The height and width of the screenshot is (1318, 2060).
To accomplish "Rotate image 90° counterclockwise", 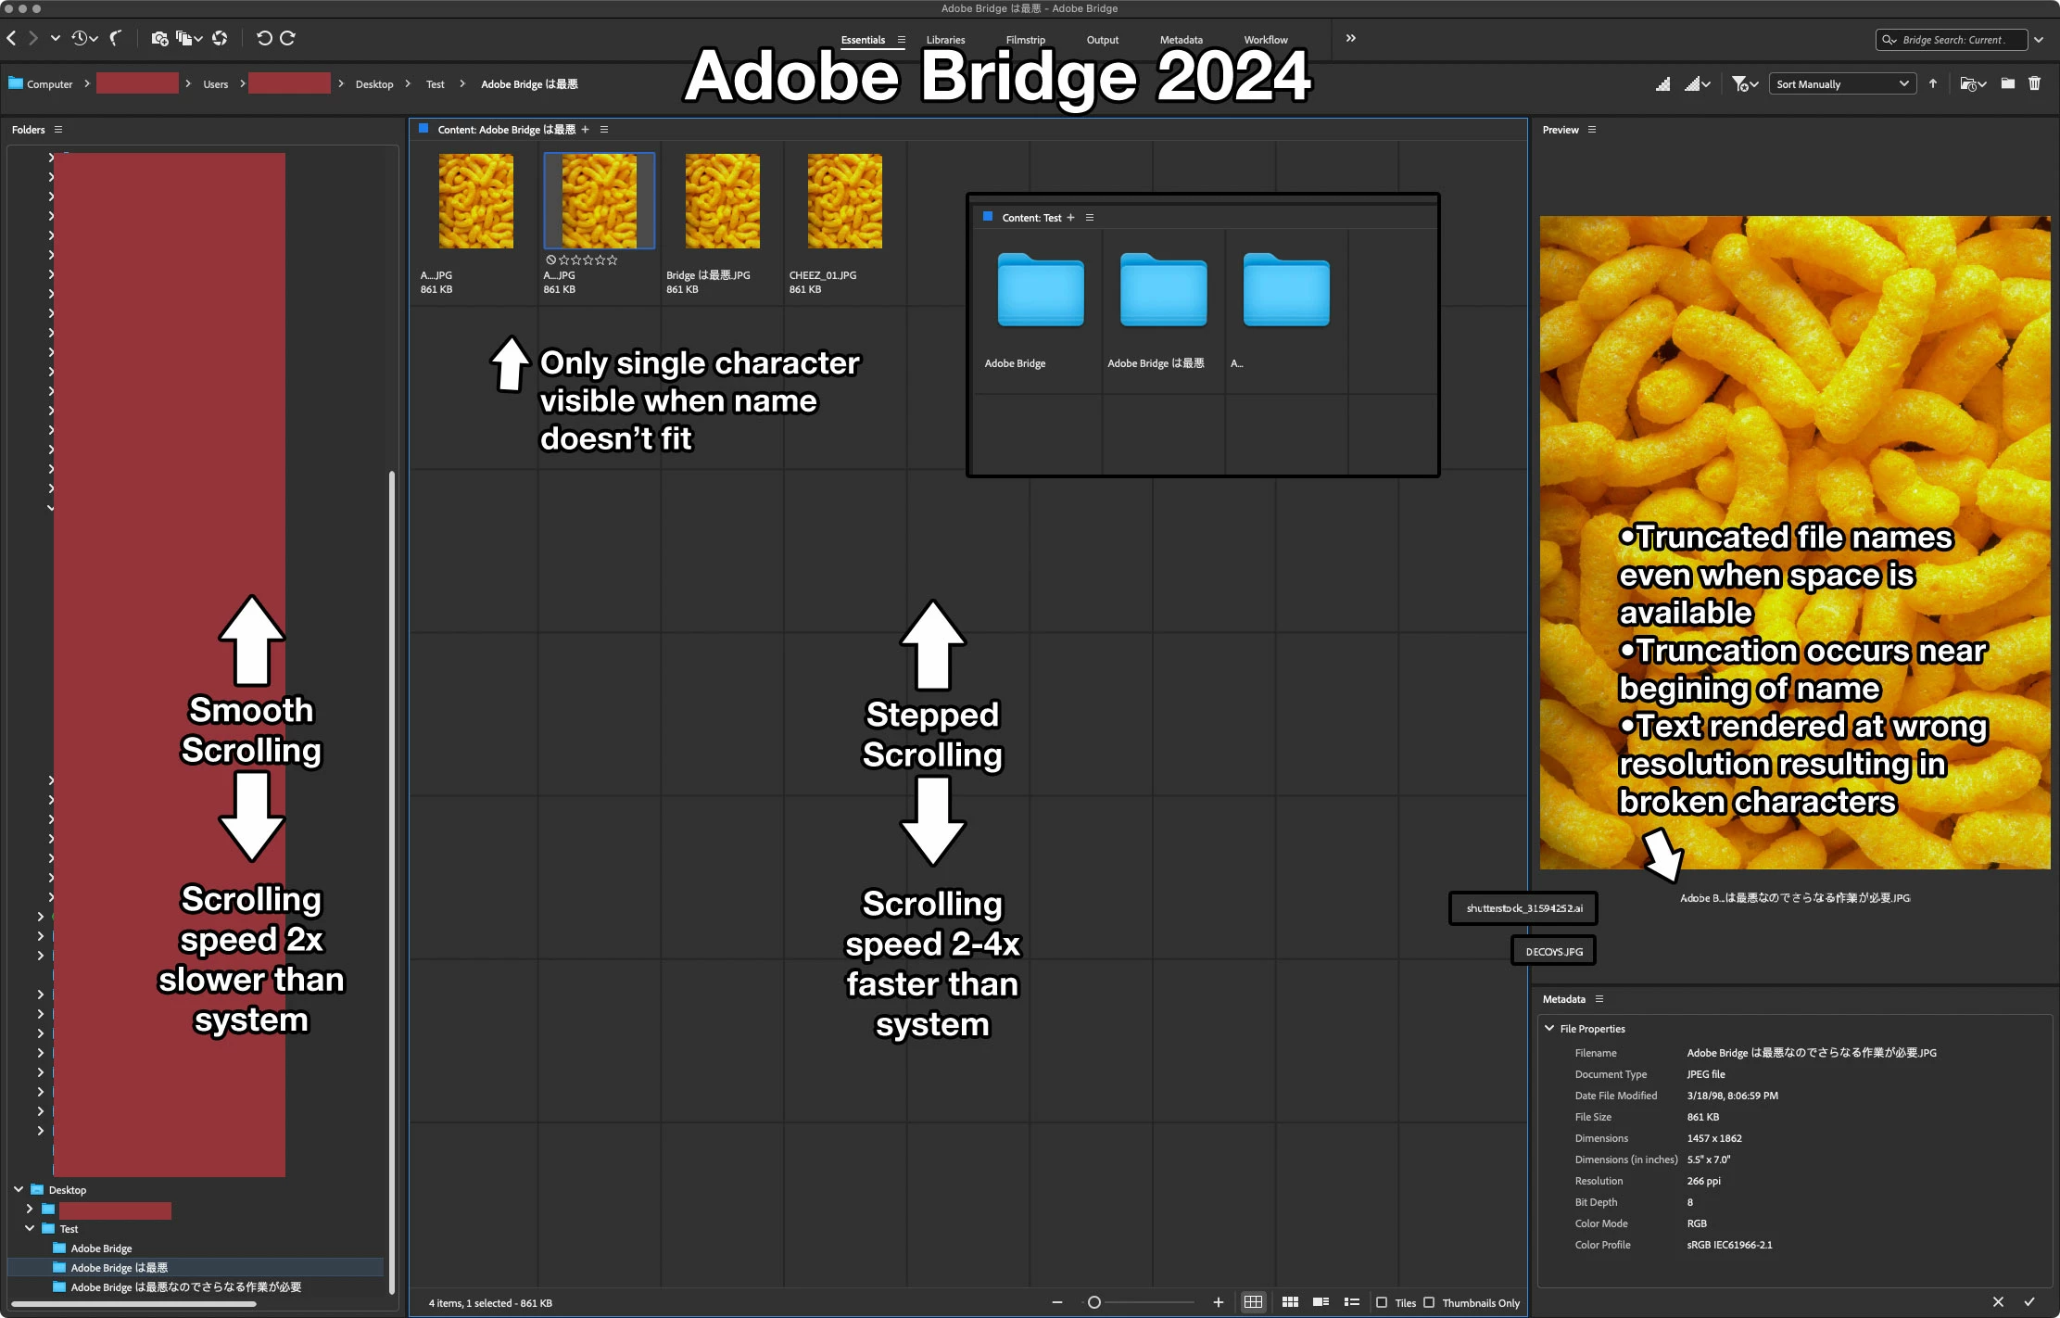I will [x=264, y=38].
